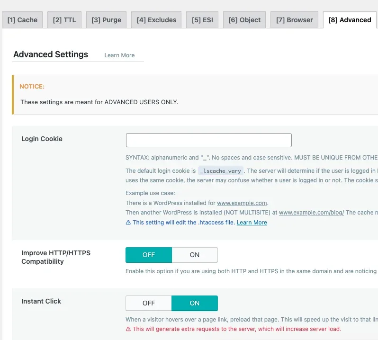The image size is (378, 340).
Task: Set Improve HTTP/HTTPS Compatibility to OFF
Action: [x=149, y=255]
